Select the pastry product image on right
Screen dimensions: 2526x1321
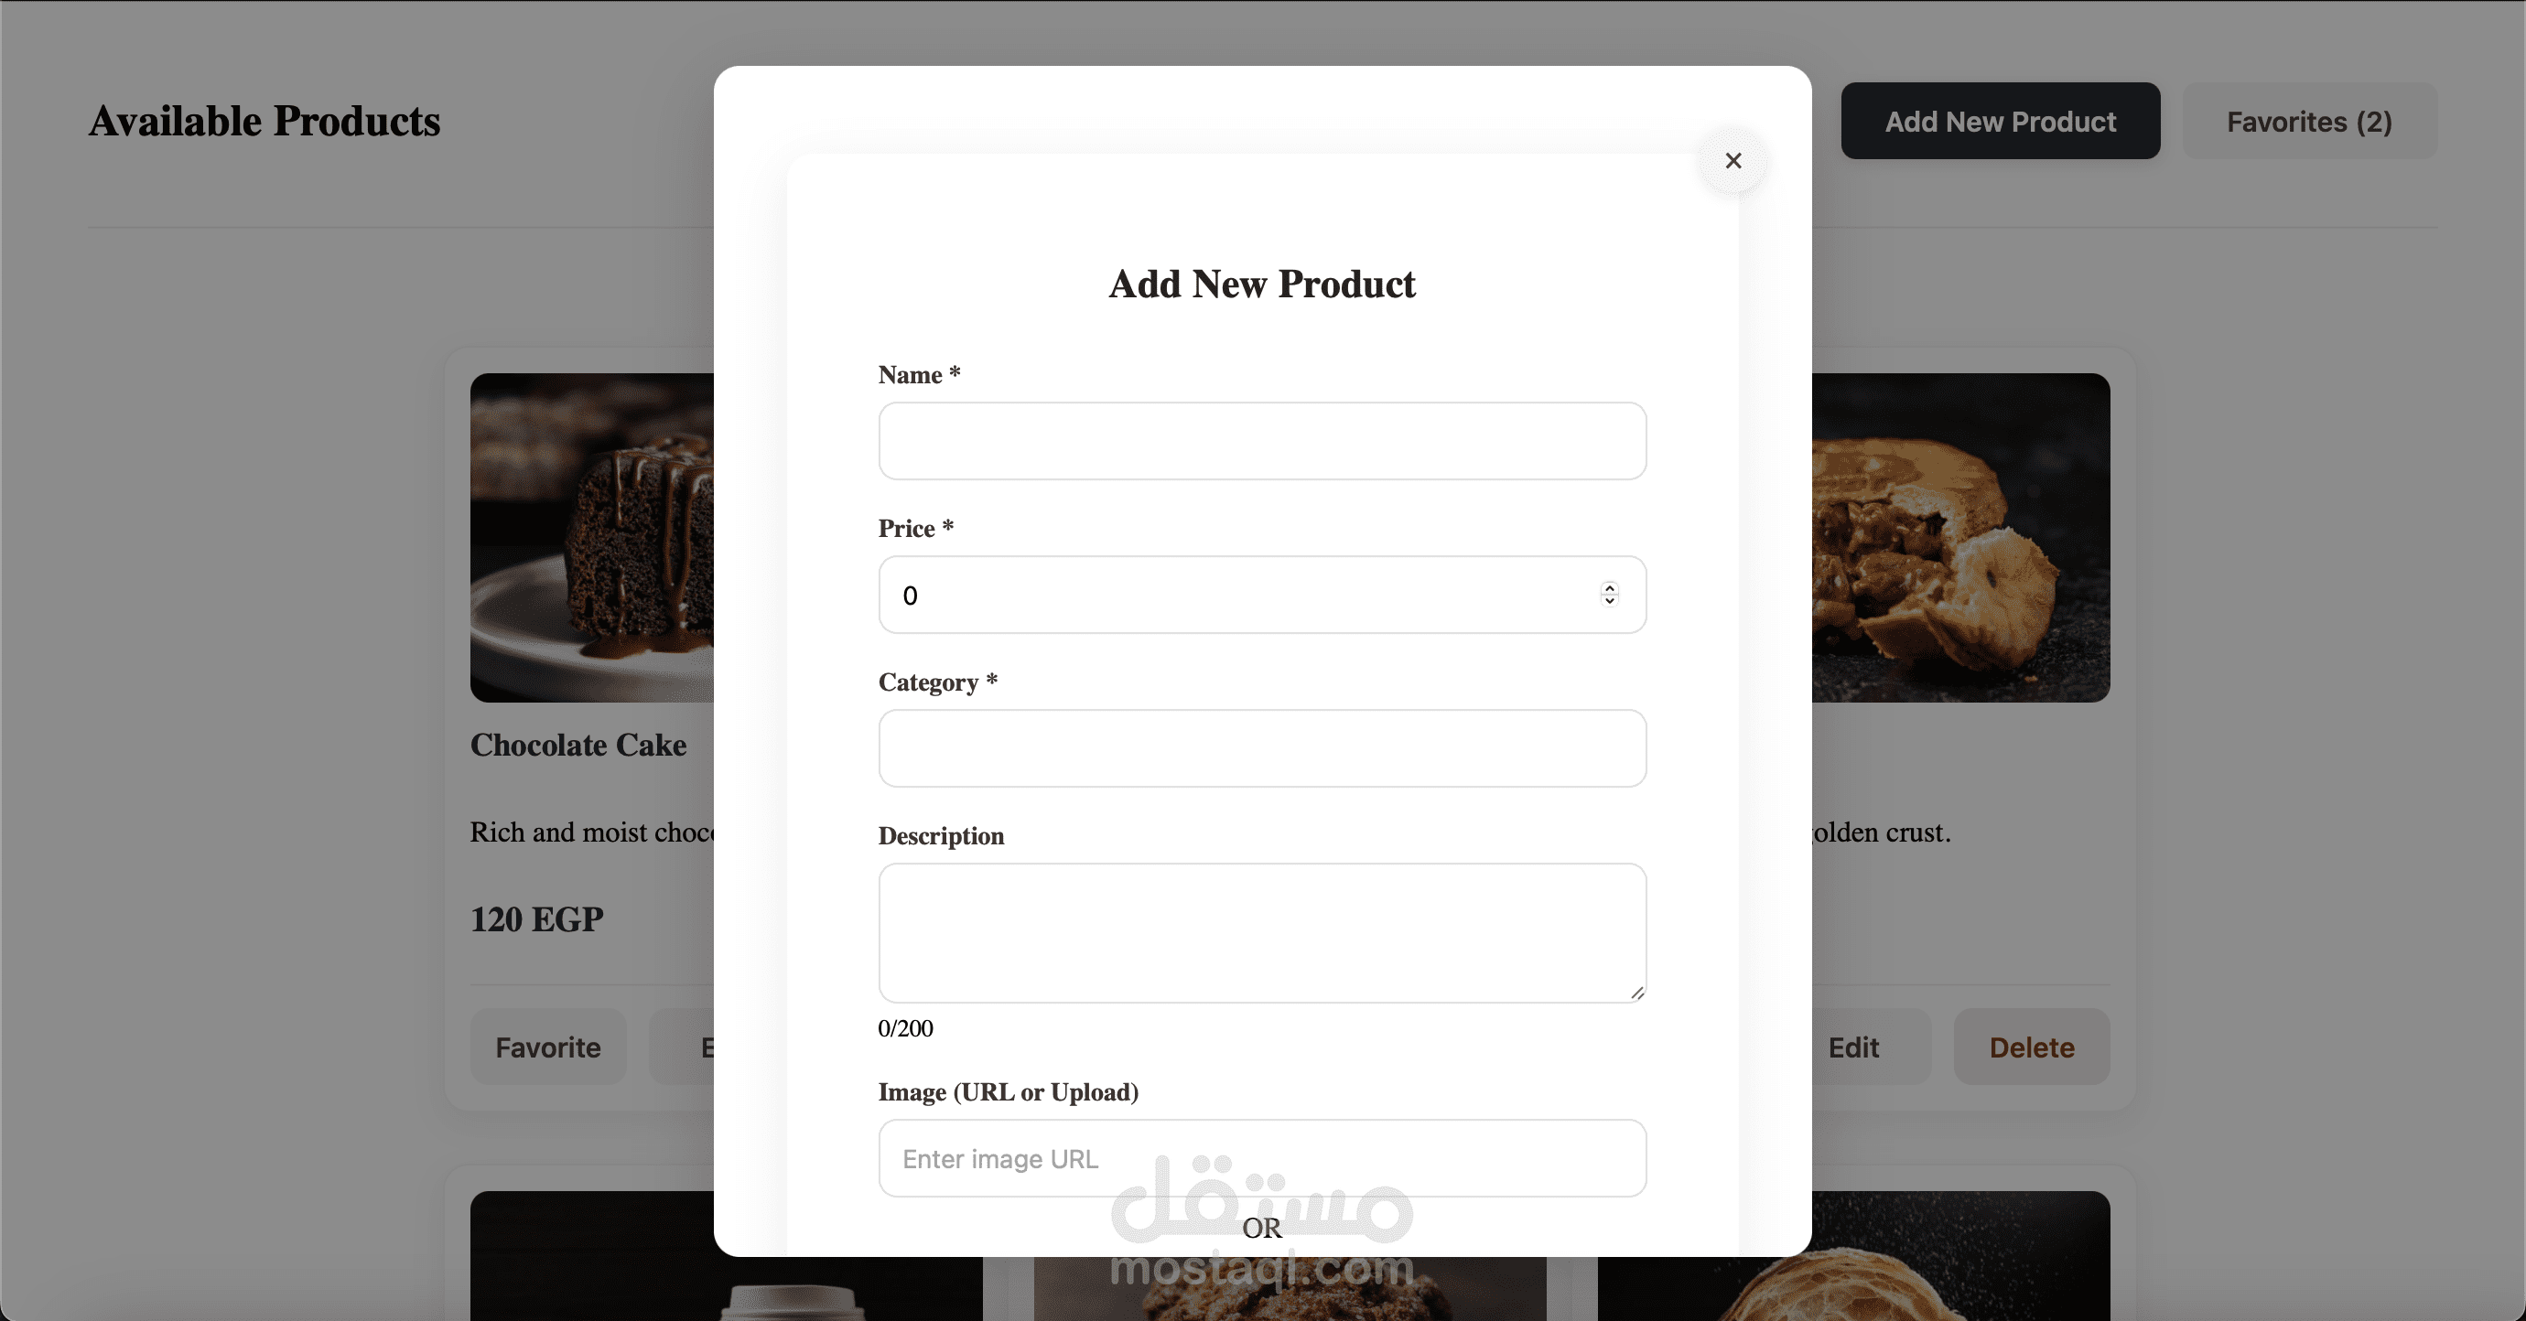(x=1961, y=537)
